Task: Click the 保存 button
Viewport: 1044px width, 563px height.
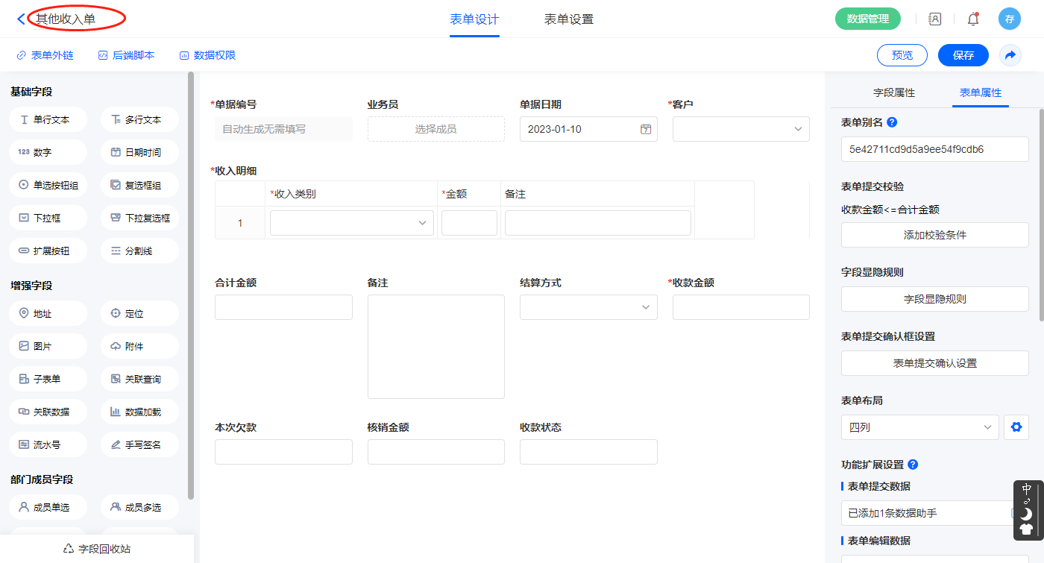Action: point(963,55)
